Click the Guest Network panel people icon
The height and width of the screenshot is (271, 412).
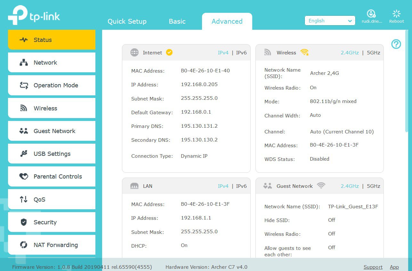pos(267,186)
